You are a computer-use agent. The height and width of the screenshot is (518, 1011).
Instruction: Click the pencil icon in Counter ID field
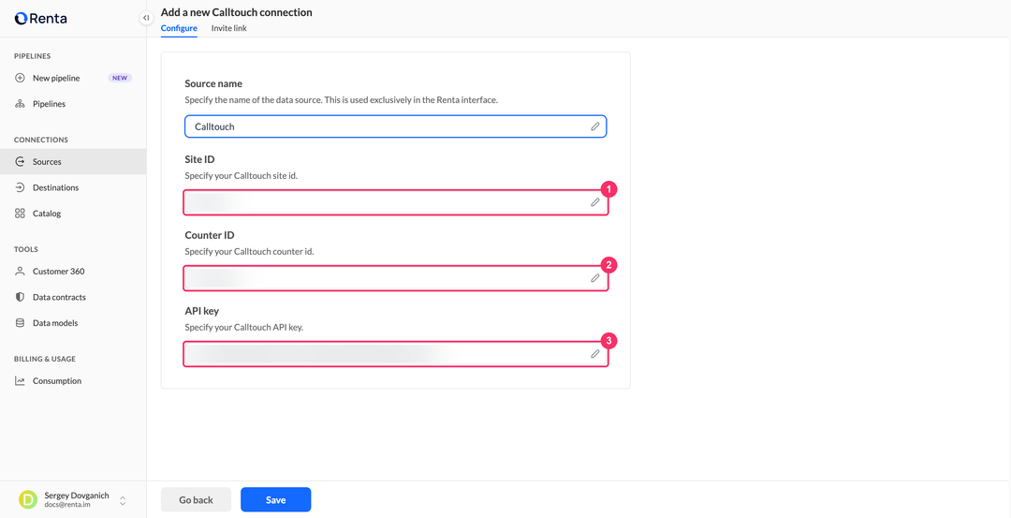595,278
